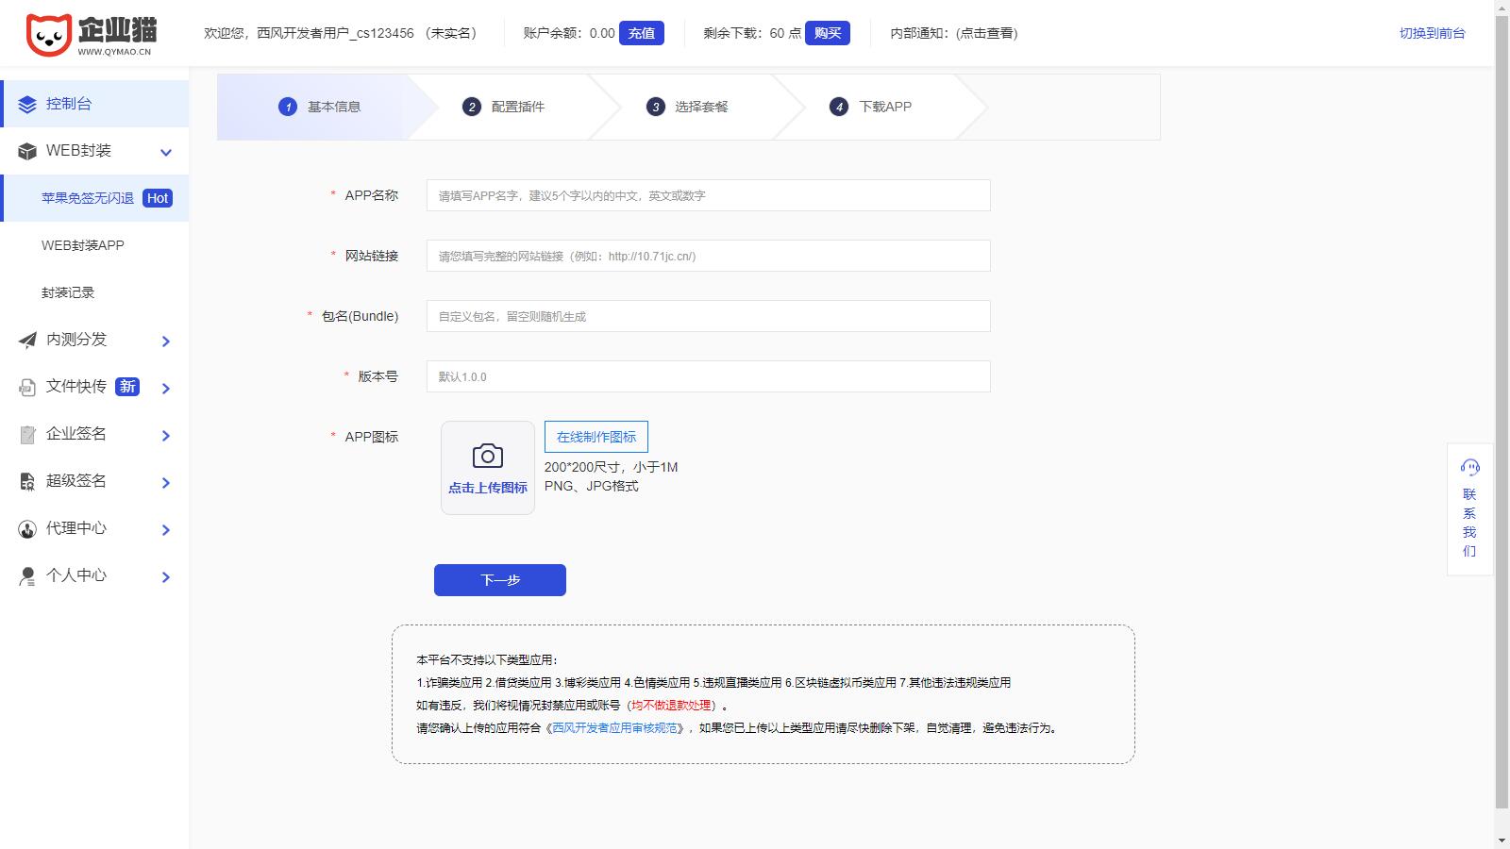The image size is (1510, 849).
Task: Expand the 个人中心 menu
Action: pos(166,577)
